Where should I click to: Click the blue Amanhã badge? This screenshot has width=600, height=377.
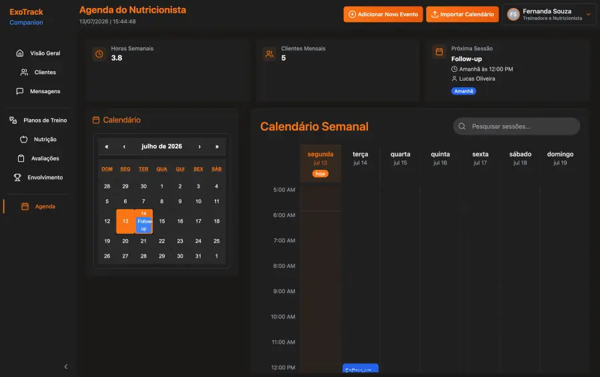[x=463, y=91]
